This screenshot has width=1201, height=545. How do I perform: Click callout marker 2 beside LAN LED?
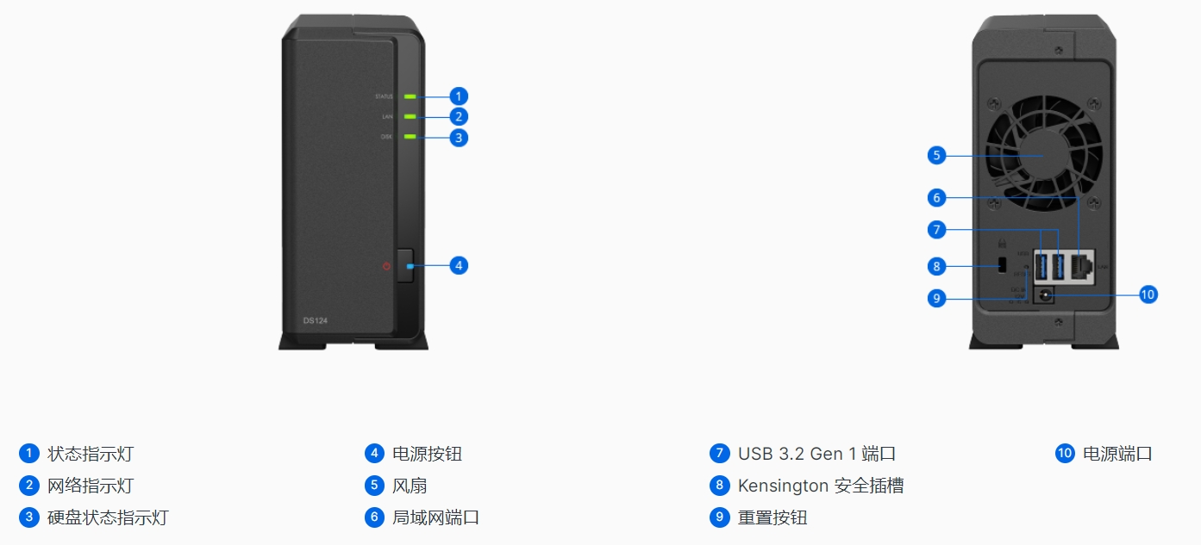tap(459, 116)
